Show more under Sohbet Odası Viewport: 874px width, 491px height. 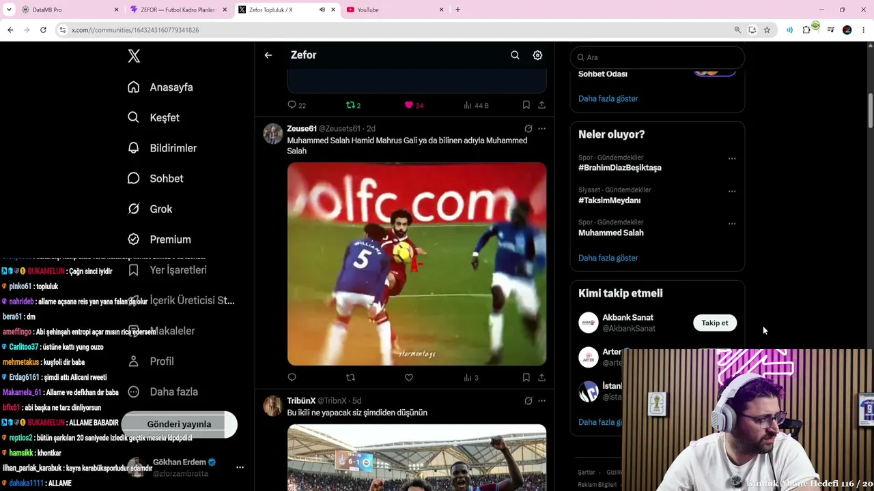pyautogui.click(x=608, y=99)
